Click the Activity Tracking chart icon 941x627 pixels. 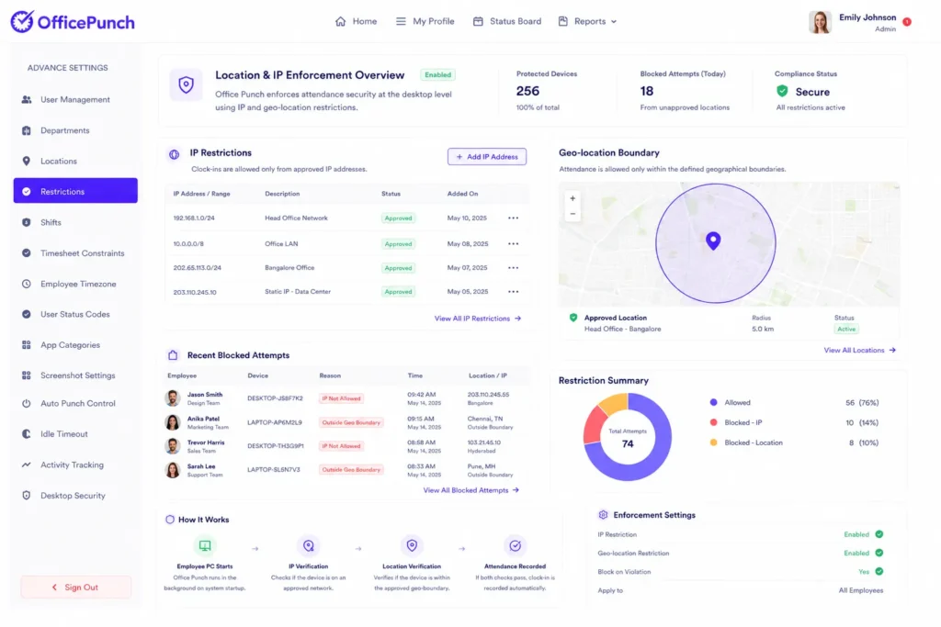(27, 465)
